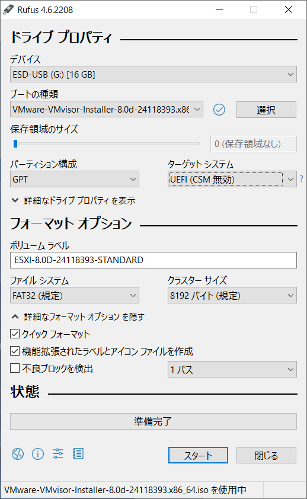Collapse 詳細なフォーマット オプションを隠す
The height and width of the screenshot is (499, 307).
coord(78,316)
